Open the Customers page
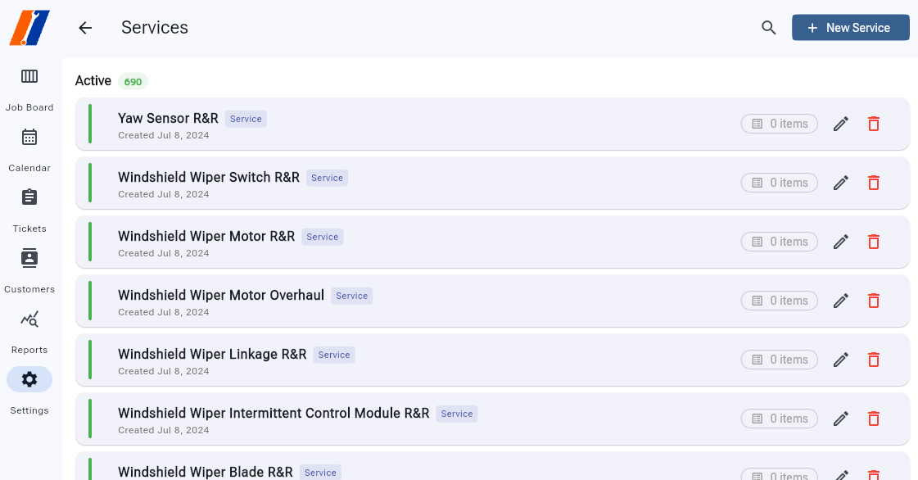 point(29,268)
